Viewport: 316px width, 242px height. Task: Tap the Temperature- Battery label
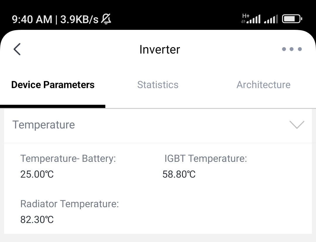coord(68,158)
